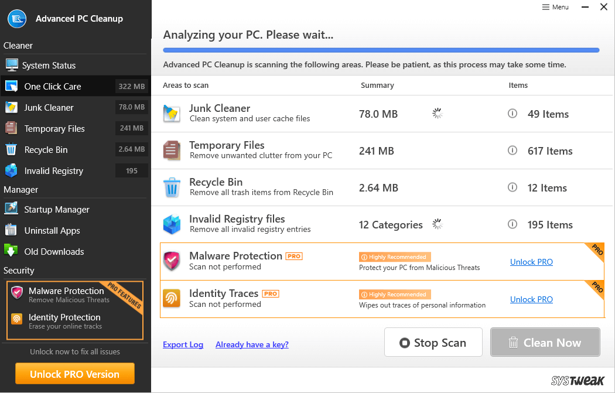Click the Recycle Bin trash icon in scan list
The height and width of the screenshot is (393, 615).
172,188
